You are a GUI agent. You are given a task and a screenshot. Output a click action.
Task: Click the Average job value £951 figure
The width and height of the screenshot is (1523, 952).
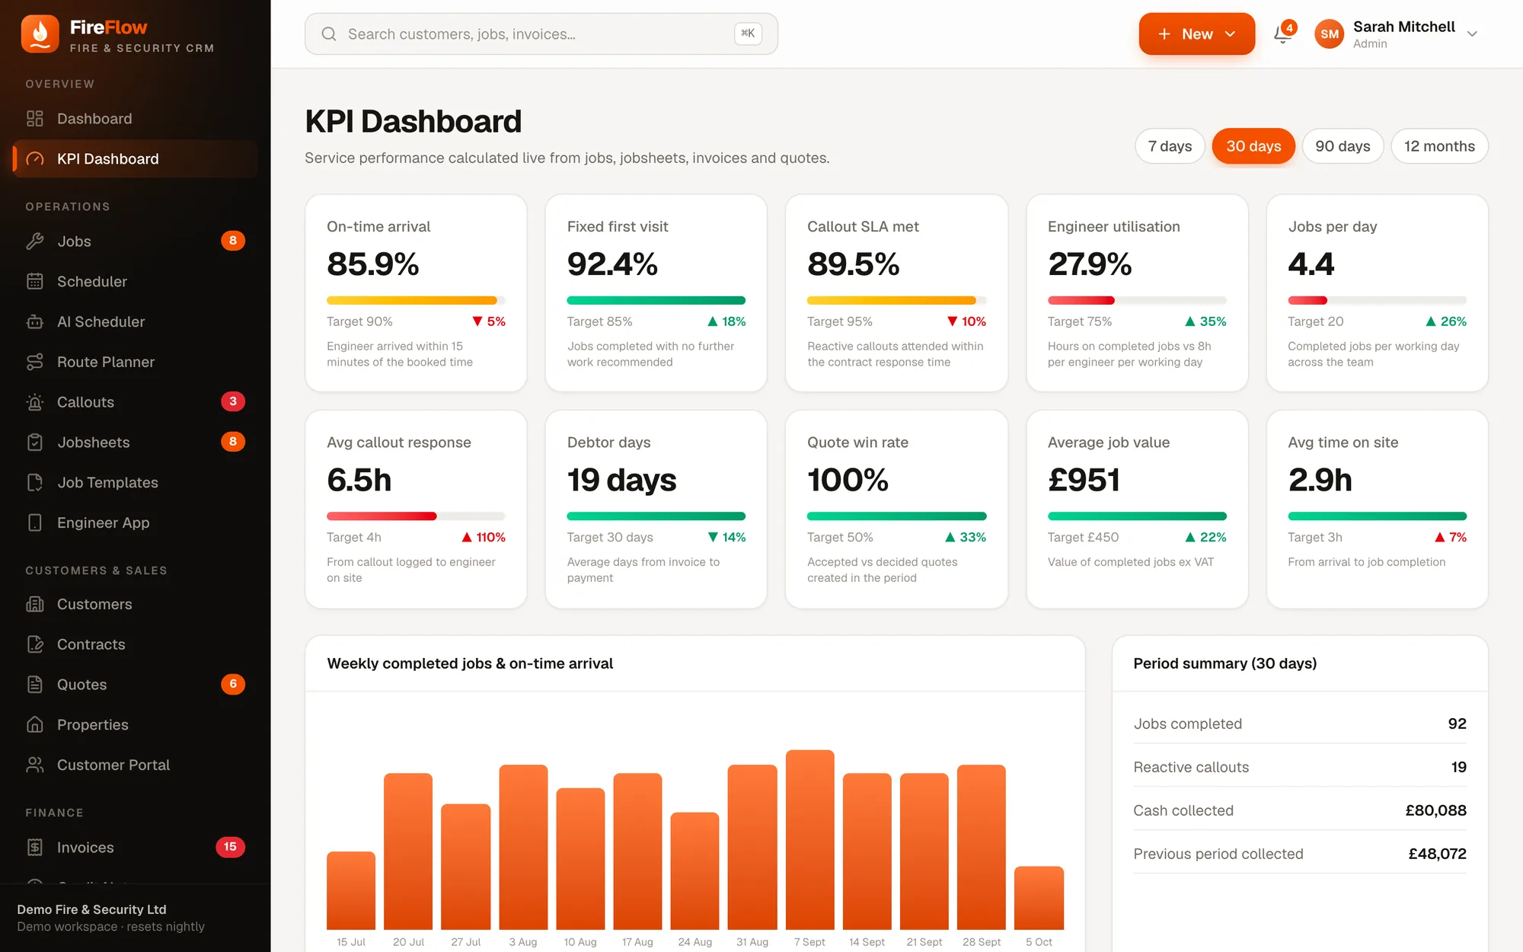tap(1084, 480)
